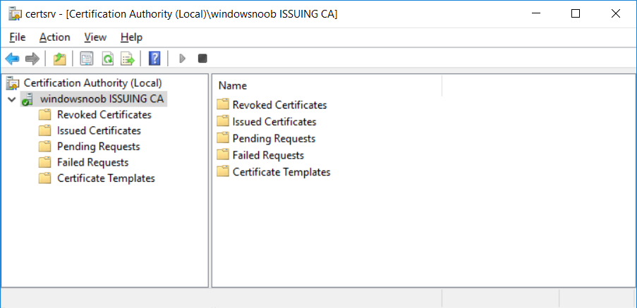Open the Help menu

[131, 37]
